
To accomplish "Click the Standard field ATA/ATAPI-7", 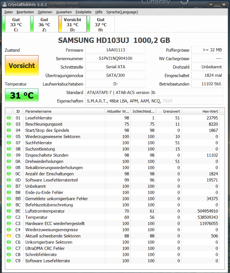I will (154, 92).
